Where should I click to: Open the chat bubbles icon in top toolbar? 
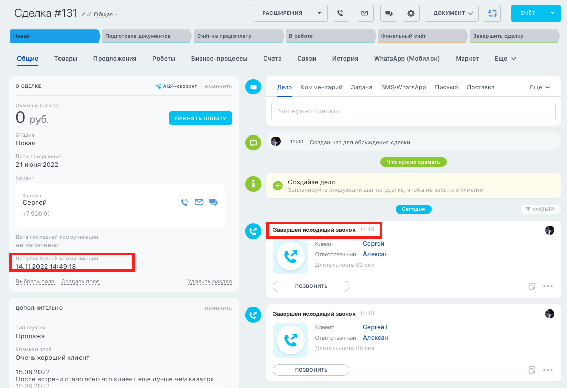pos(389,13)
